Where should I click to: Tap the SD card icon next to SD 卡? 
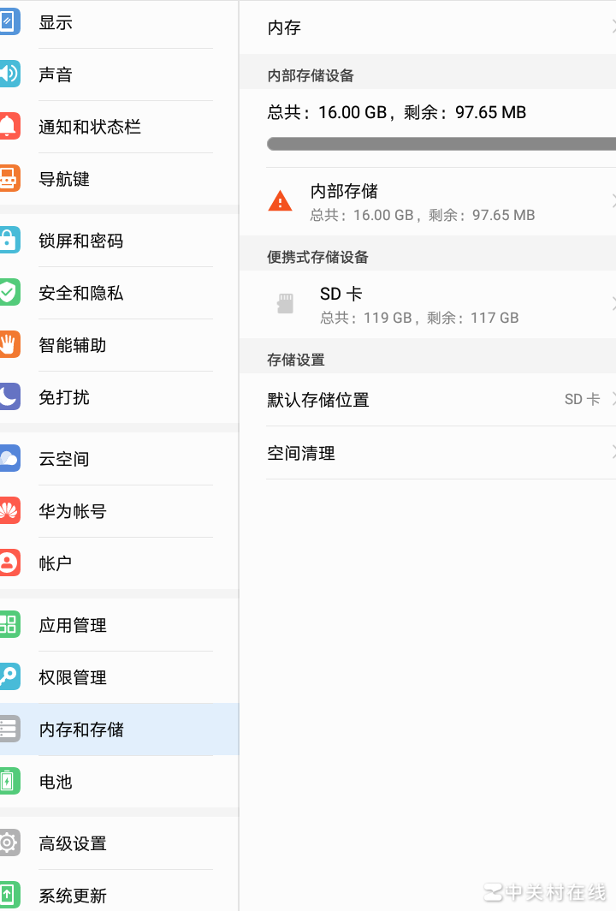click(285, 303)
